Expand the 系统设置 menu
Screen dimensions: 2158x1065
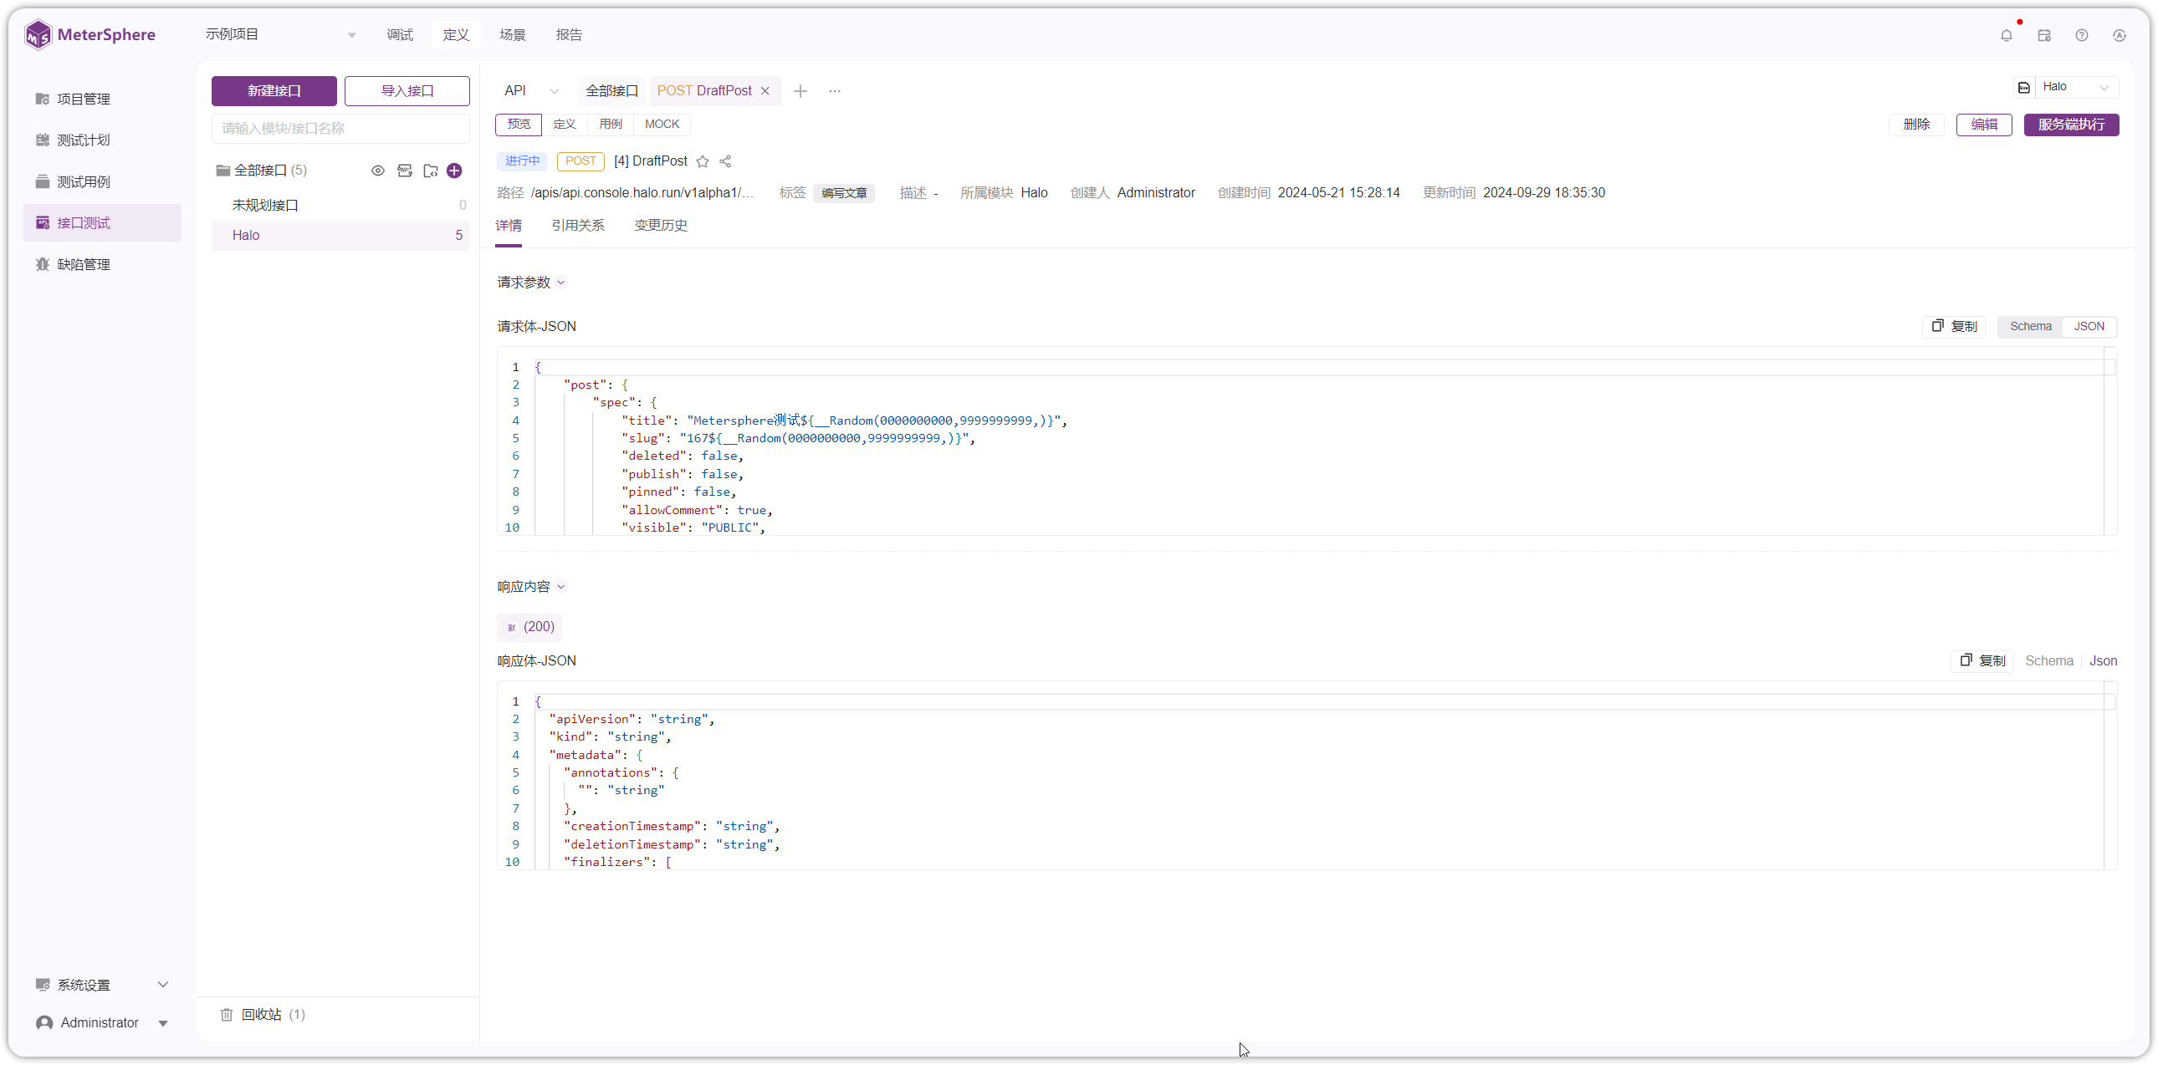pyautogui.click(x=102, y=985)
